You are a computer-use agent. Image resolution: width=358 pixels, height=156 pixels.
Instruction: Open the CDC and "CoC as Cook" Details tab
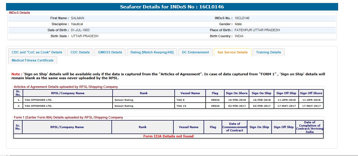pyautogui.click(x=37, y=52)
